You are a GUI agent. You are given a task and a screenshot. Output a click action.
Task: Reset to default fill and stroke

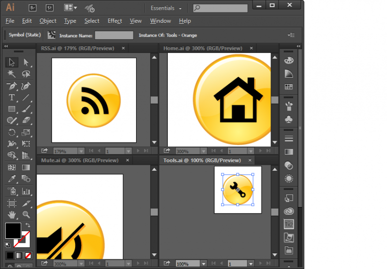click(x=7, y=245)
